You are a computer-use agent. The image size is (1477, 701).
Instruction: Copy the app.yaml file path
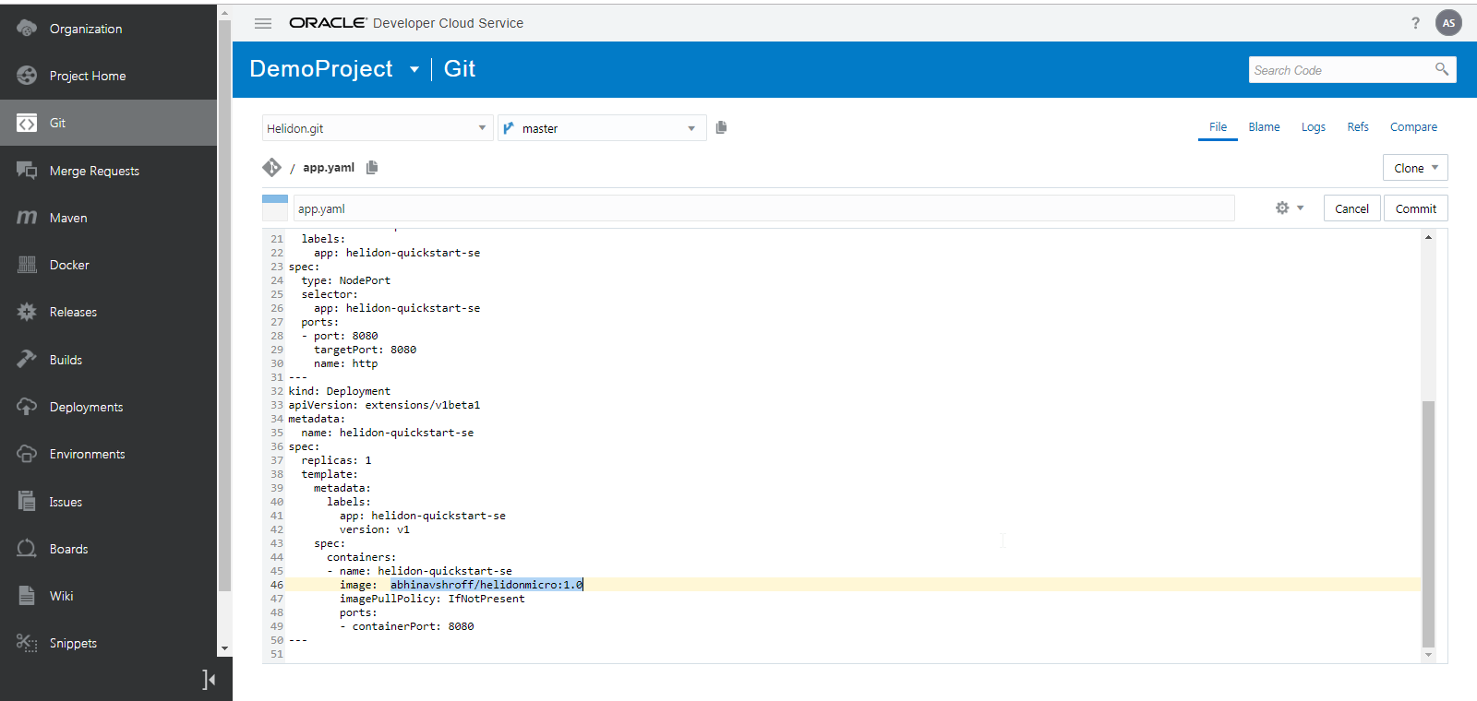click(372, 167)
